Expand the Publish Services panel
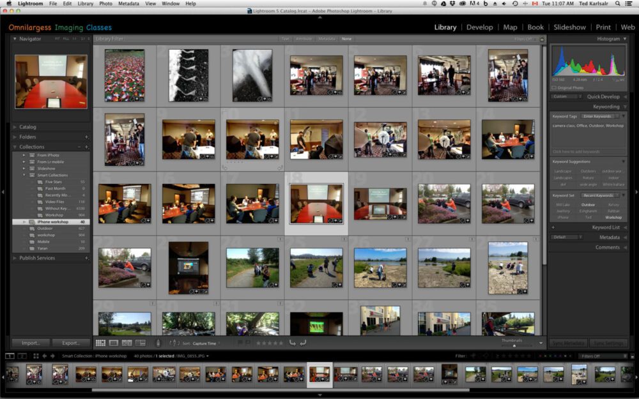This screenshot has height=399, width=639. point(15,258)
